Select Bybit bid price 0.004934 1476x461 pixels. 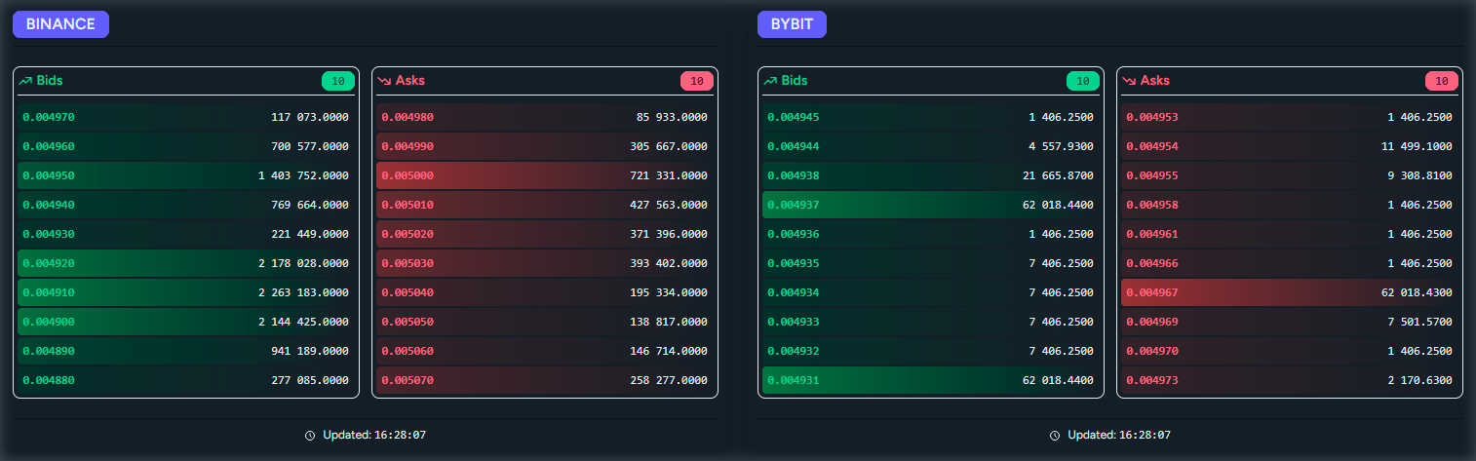pos(794,292)
